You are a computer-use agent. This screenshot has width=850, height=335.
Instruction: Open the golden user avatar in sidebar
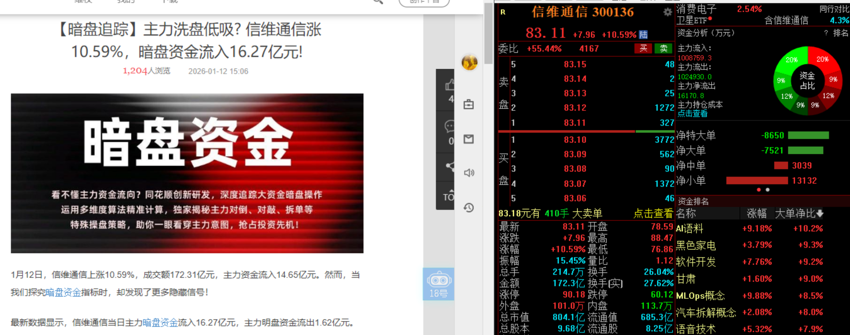[469, 62]
